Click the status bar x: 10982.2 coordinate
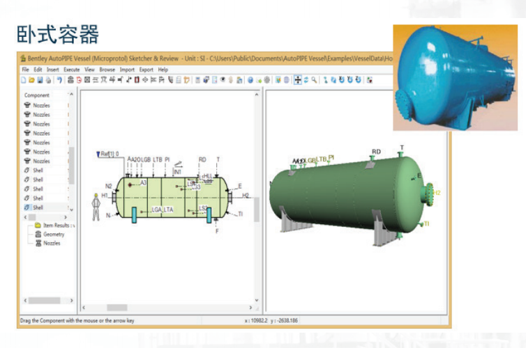 [x=256, y=321]
